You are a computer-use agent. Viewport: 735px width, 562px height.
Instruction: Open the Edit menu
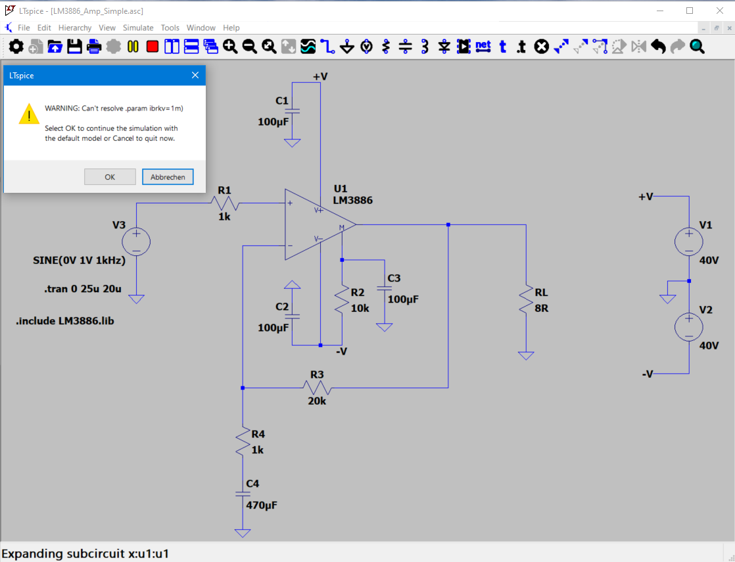[44, 28]
